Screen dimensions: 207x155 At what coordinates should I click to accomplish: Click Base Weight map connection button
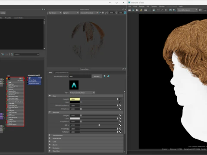coord(120,99)
